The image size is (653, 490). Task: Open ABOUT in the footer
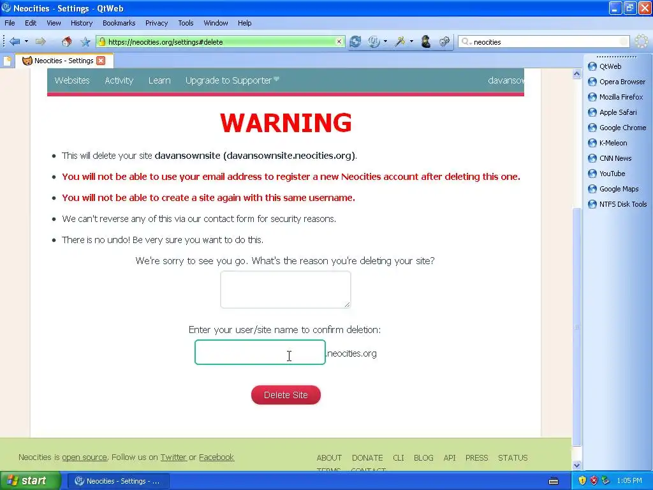coord(329,457)
